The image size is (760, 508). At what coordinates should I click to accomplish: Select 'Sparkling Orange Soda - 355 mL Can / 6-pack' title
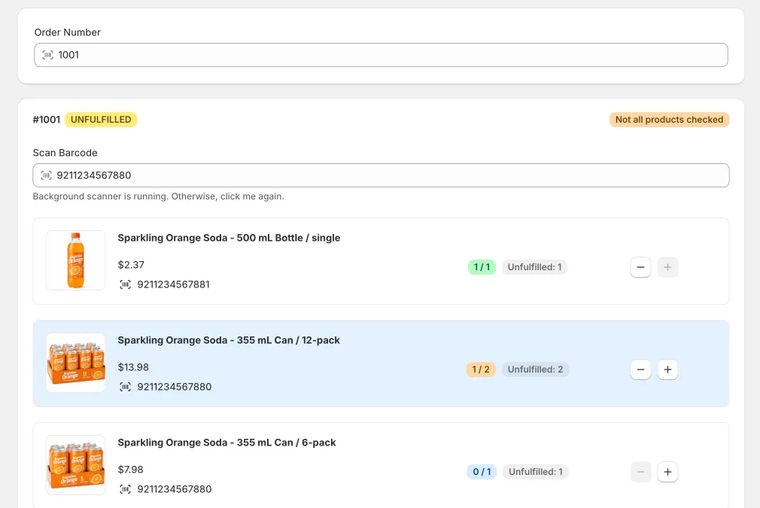[x=226, y=443]
